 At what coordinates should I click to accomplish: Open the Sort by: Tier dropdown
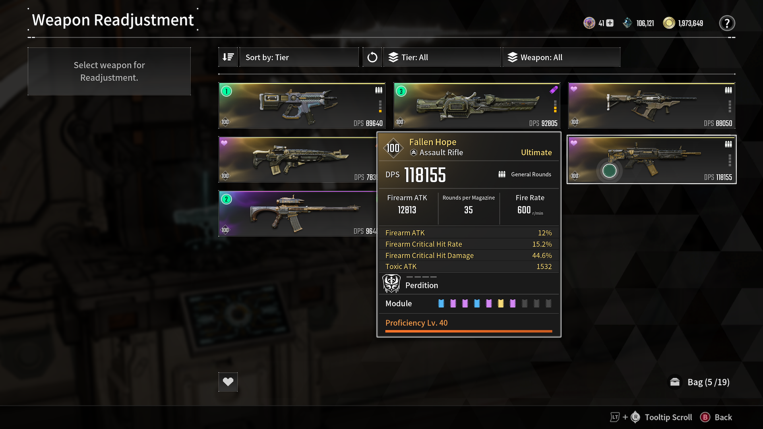pos(299,57)
